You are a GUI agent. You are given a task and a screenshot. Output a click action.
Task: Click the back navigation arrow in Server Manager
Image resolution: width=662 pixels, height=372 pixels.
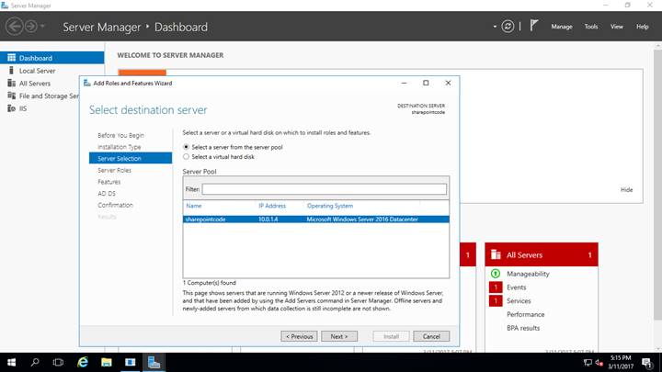14,27
